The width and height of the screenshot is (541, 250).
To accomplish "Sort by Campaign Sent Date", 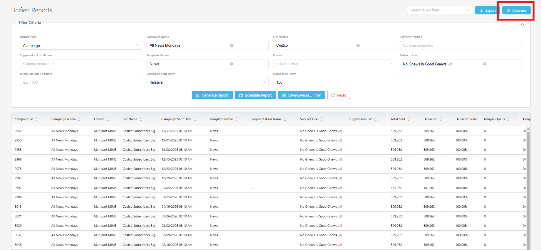I will [x=195, y=119].
